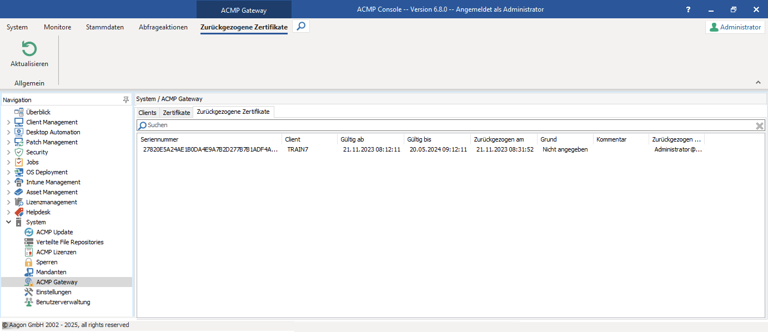Expand the Patch Management node
Screen dimensions: 768x332
click(x=8, y=142)
